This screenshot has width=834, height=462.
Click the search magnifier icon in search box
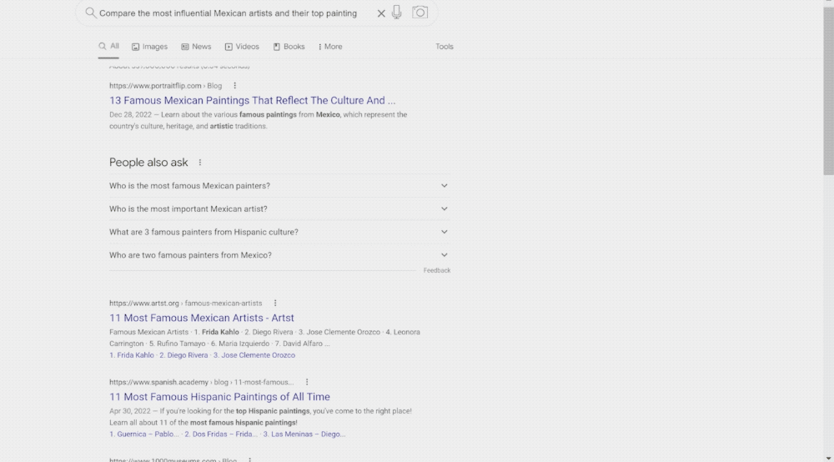coord(90,13)
